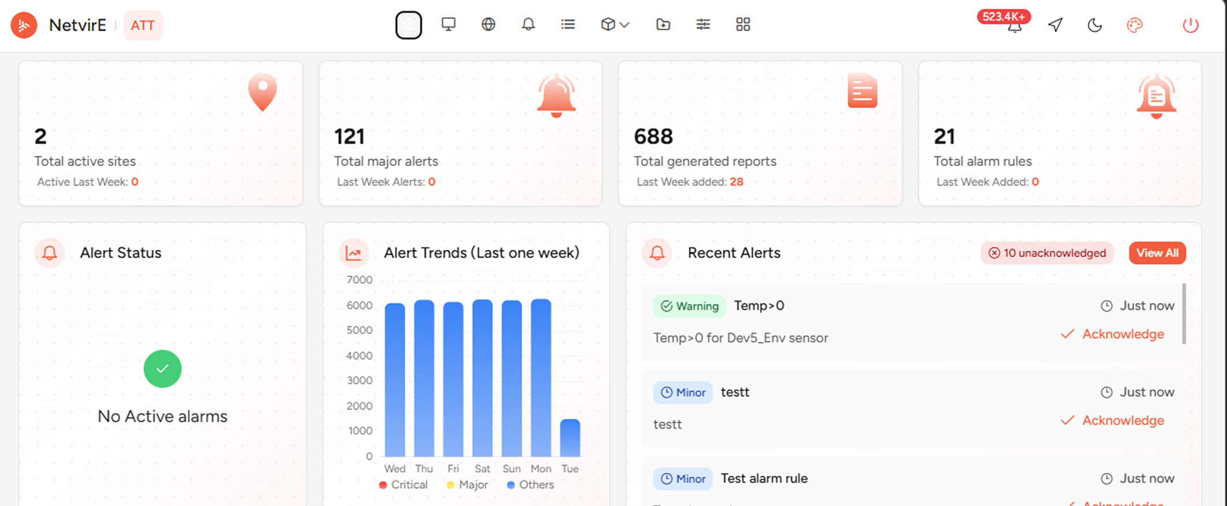This screenshot has width=1227, height=506.
Task: Click the clock icon on Temp>0 alert
Action: (x=1106, y=306)
